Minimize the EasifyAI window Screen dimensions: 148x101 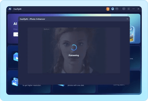point(133,9)
